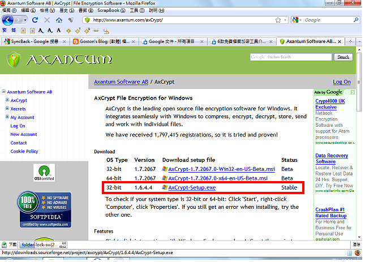Open the Data Recovery Software ad link
The height and width of the screenshot is (262, 365).
point(332,158)
